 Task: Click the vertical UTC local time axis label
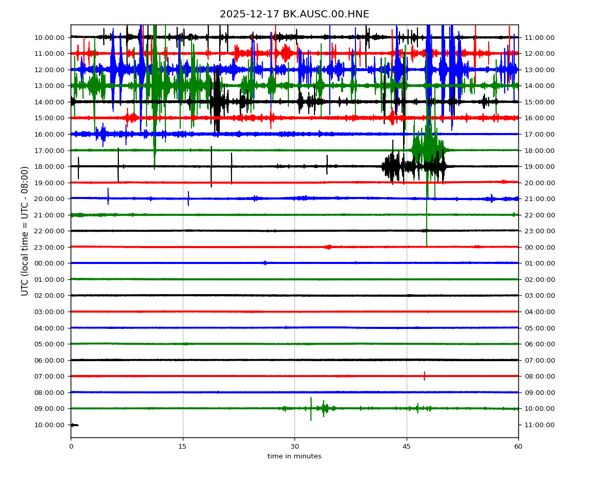(25, 231)
